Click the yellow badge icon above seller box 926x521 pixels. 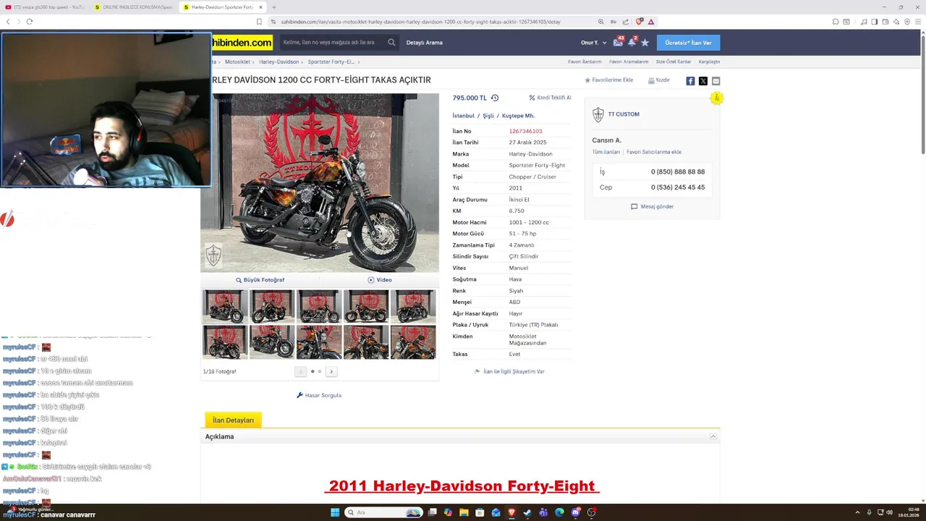(x=716, y=98)
